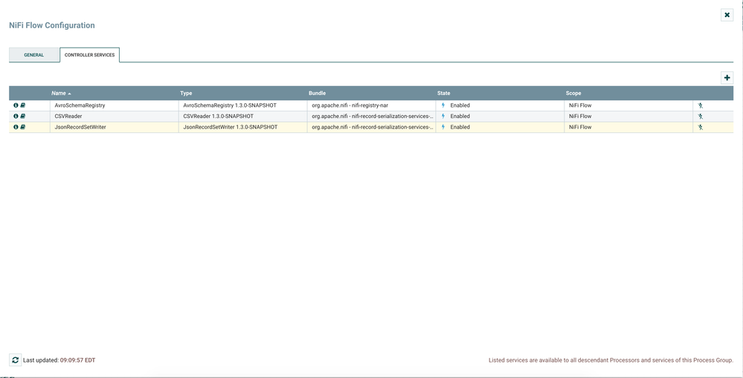Click type 'JsonRecordSetWriter 1.3.0-SNAPSHOT'
This screenshot has height=378, width=743.
(231, 127)
